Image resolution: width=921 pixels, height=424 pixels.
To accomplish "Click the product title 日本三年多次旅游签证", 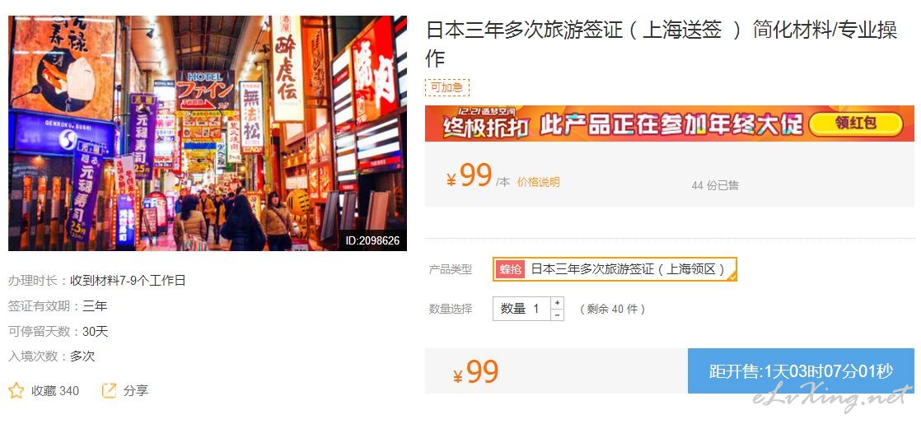I will (x=662, y=44).
